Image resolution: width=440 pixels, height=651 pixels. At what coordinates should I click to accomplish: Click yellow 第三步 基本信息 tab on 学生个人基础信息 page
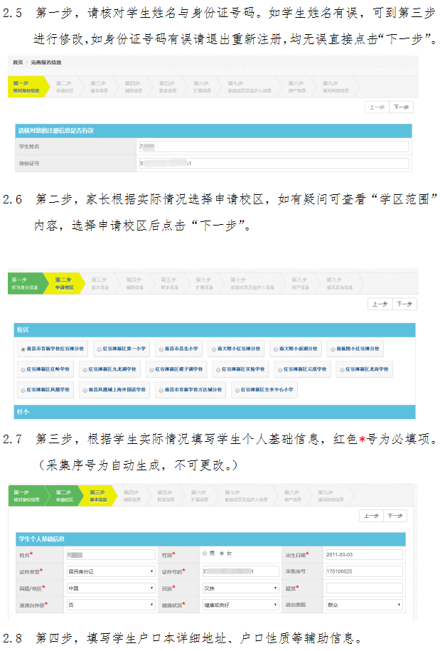(x=98, y=496)
